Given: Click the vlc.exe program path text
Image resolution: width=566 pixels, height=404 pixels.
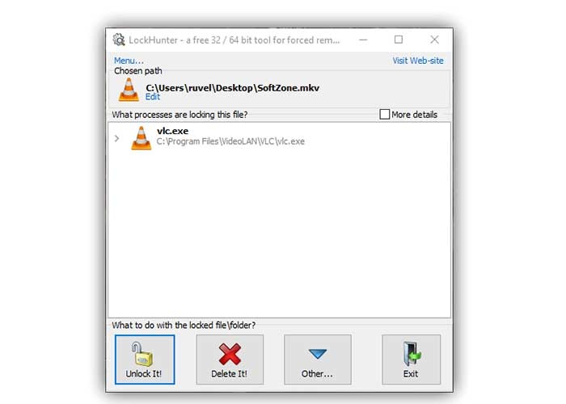Looking at the screenshot, I should (230, 141).
